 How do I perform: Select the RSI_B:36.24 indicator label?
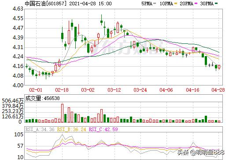click(71, 129)
